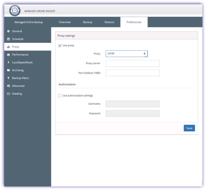
Task: Click the LocalSpeedVault lightning icon
Action: pyautogui.click(x=8, y=62)
